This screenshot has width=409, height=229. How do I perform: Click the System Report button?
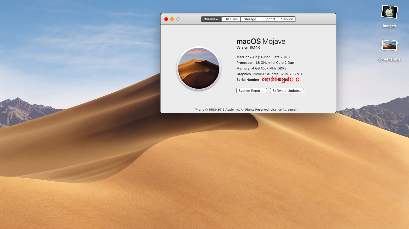(252, 91)
